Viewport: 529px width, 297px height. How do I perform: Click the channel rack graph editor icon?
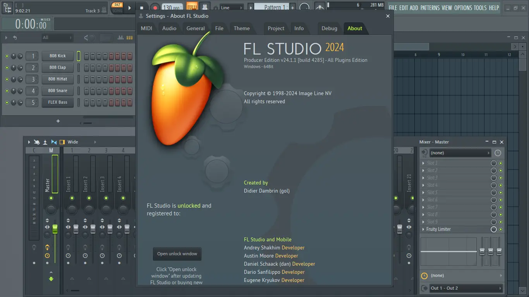point(120,38)
